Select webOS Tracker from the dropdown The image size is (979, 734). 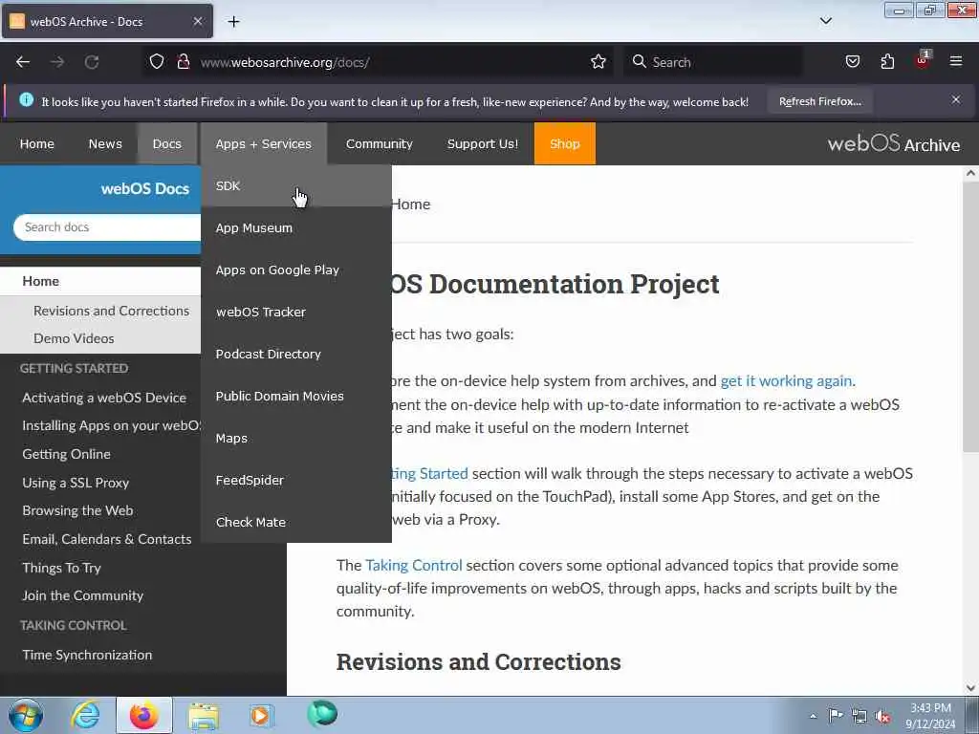tap(296, 312)
